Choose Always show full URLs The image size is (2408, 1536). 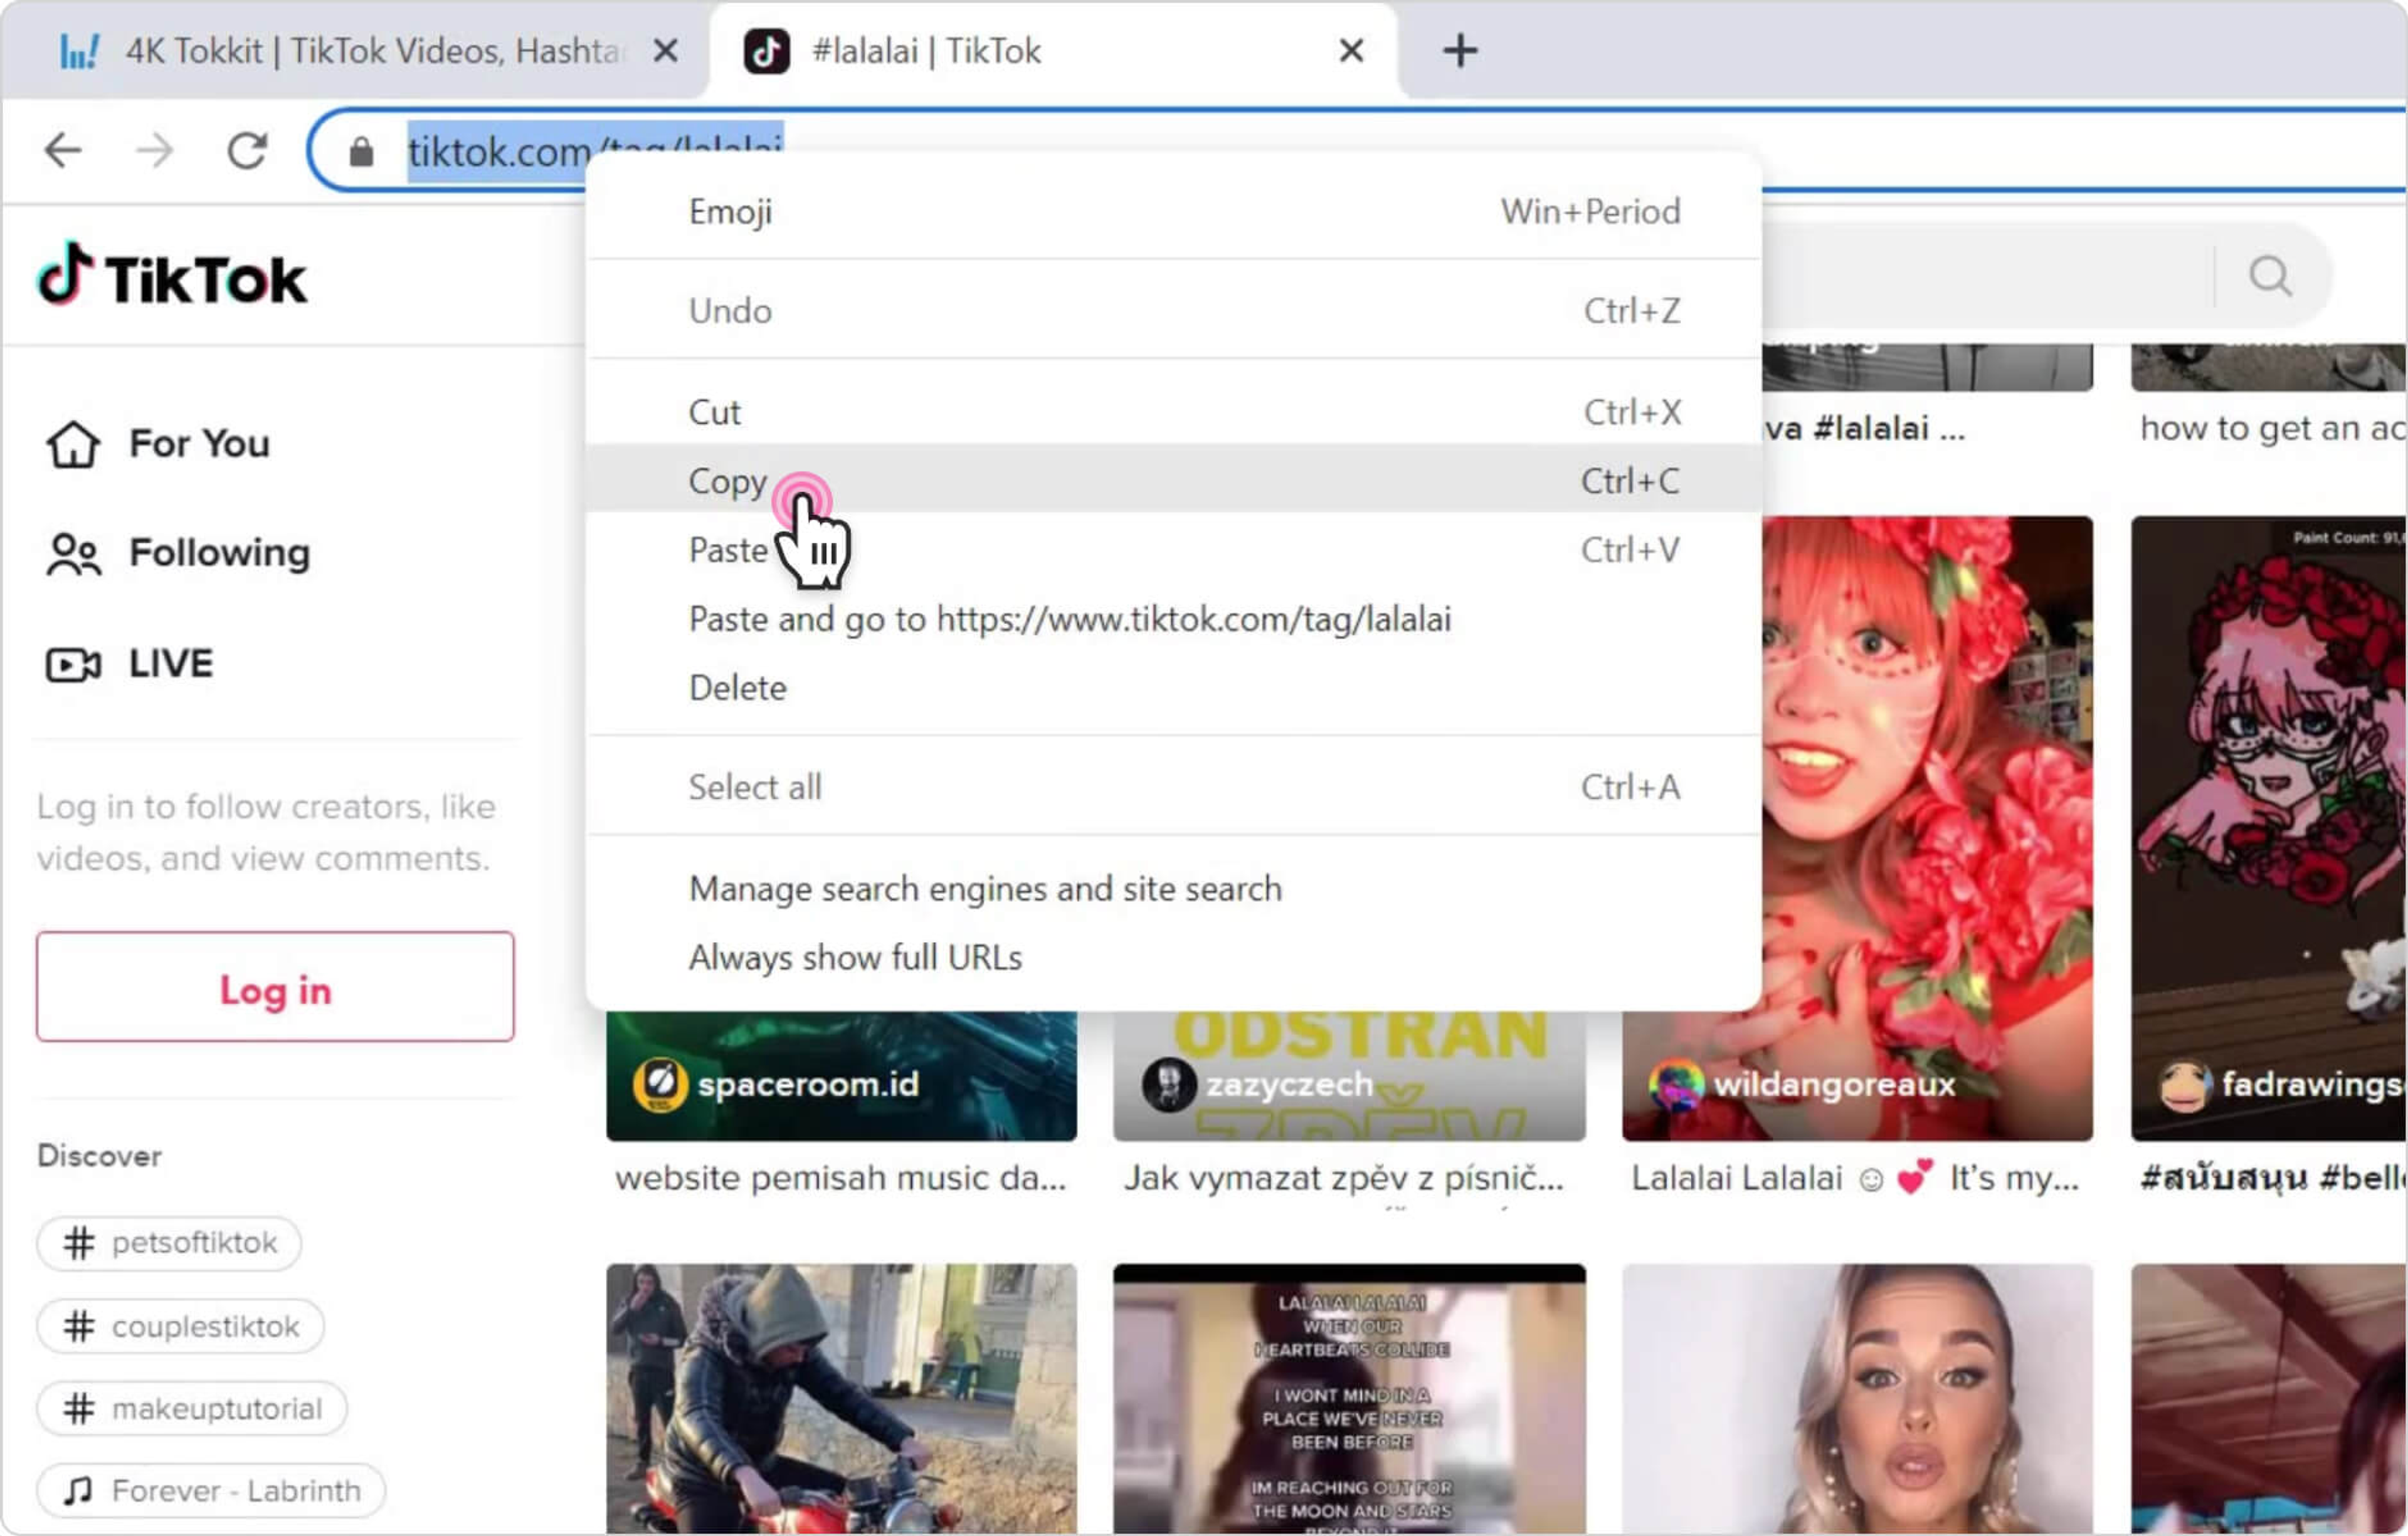coord(855,956)
